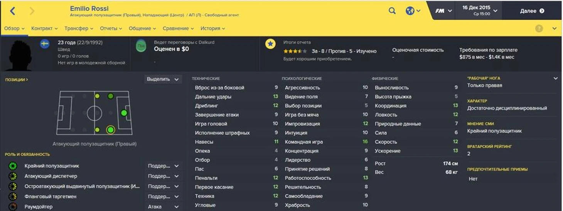Select the Раумдойтер role indicator
This screenshot has height=211, width=563.
(x=13, y=207)
